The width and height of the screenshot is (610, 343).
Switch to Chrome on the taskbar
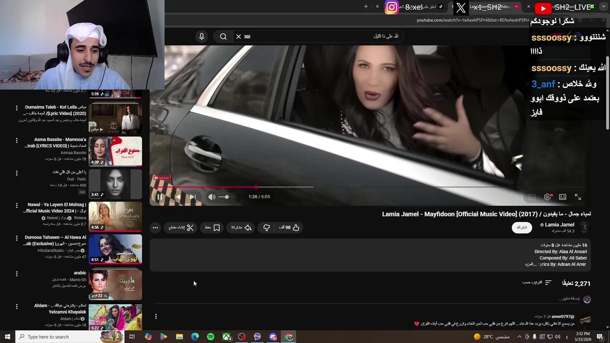click(x=289, y=337)
